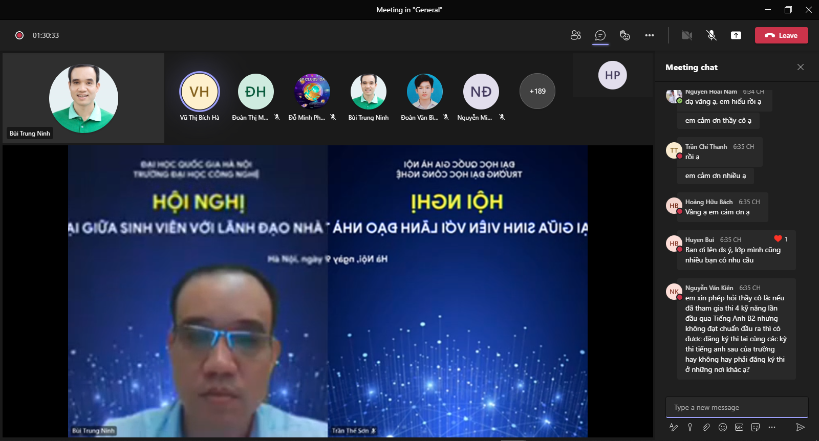Expand more messaging options in compose bar
The image size is (819, 441).
772,427
